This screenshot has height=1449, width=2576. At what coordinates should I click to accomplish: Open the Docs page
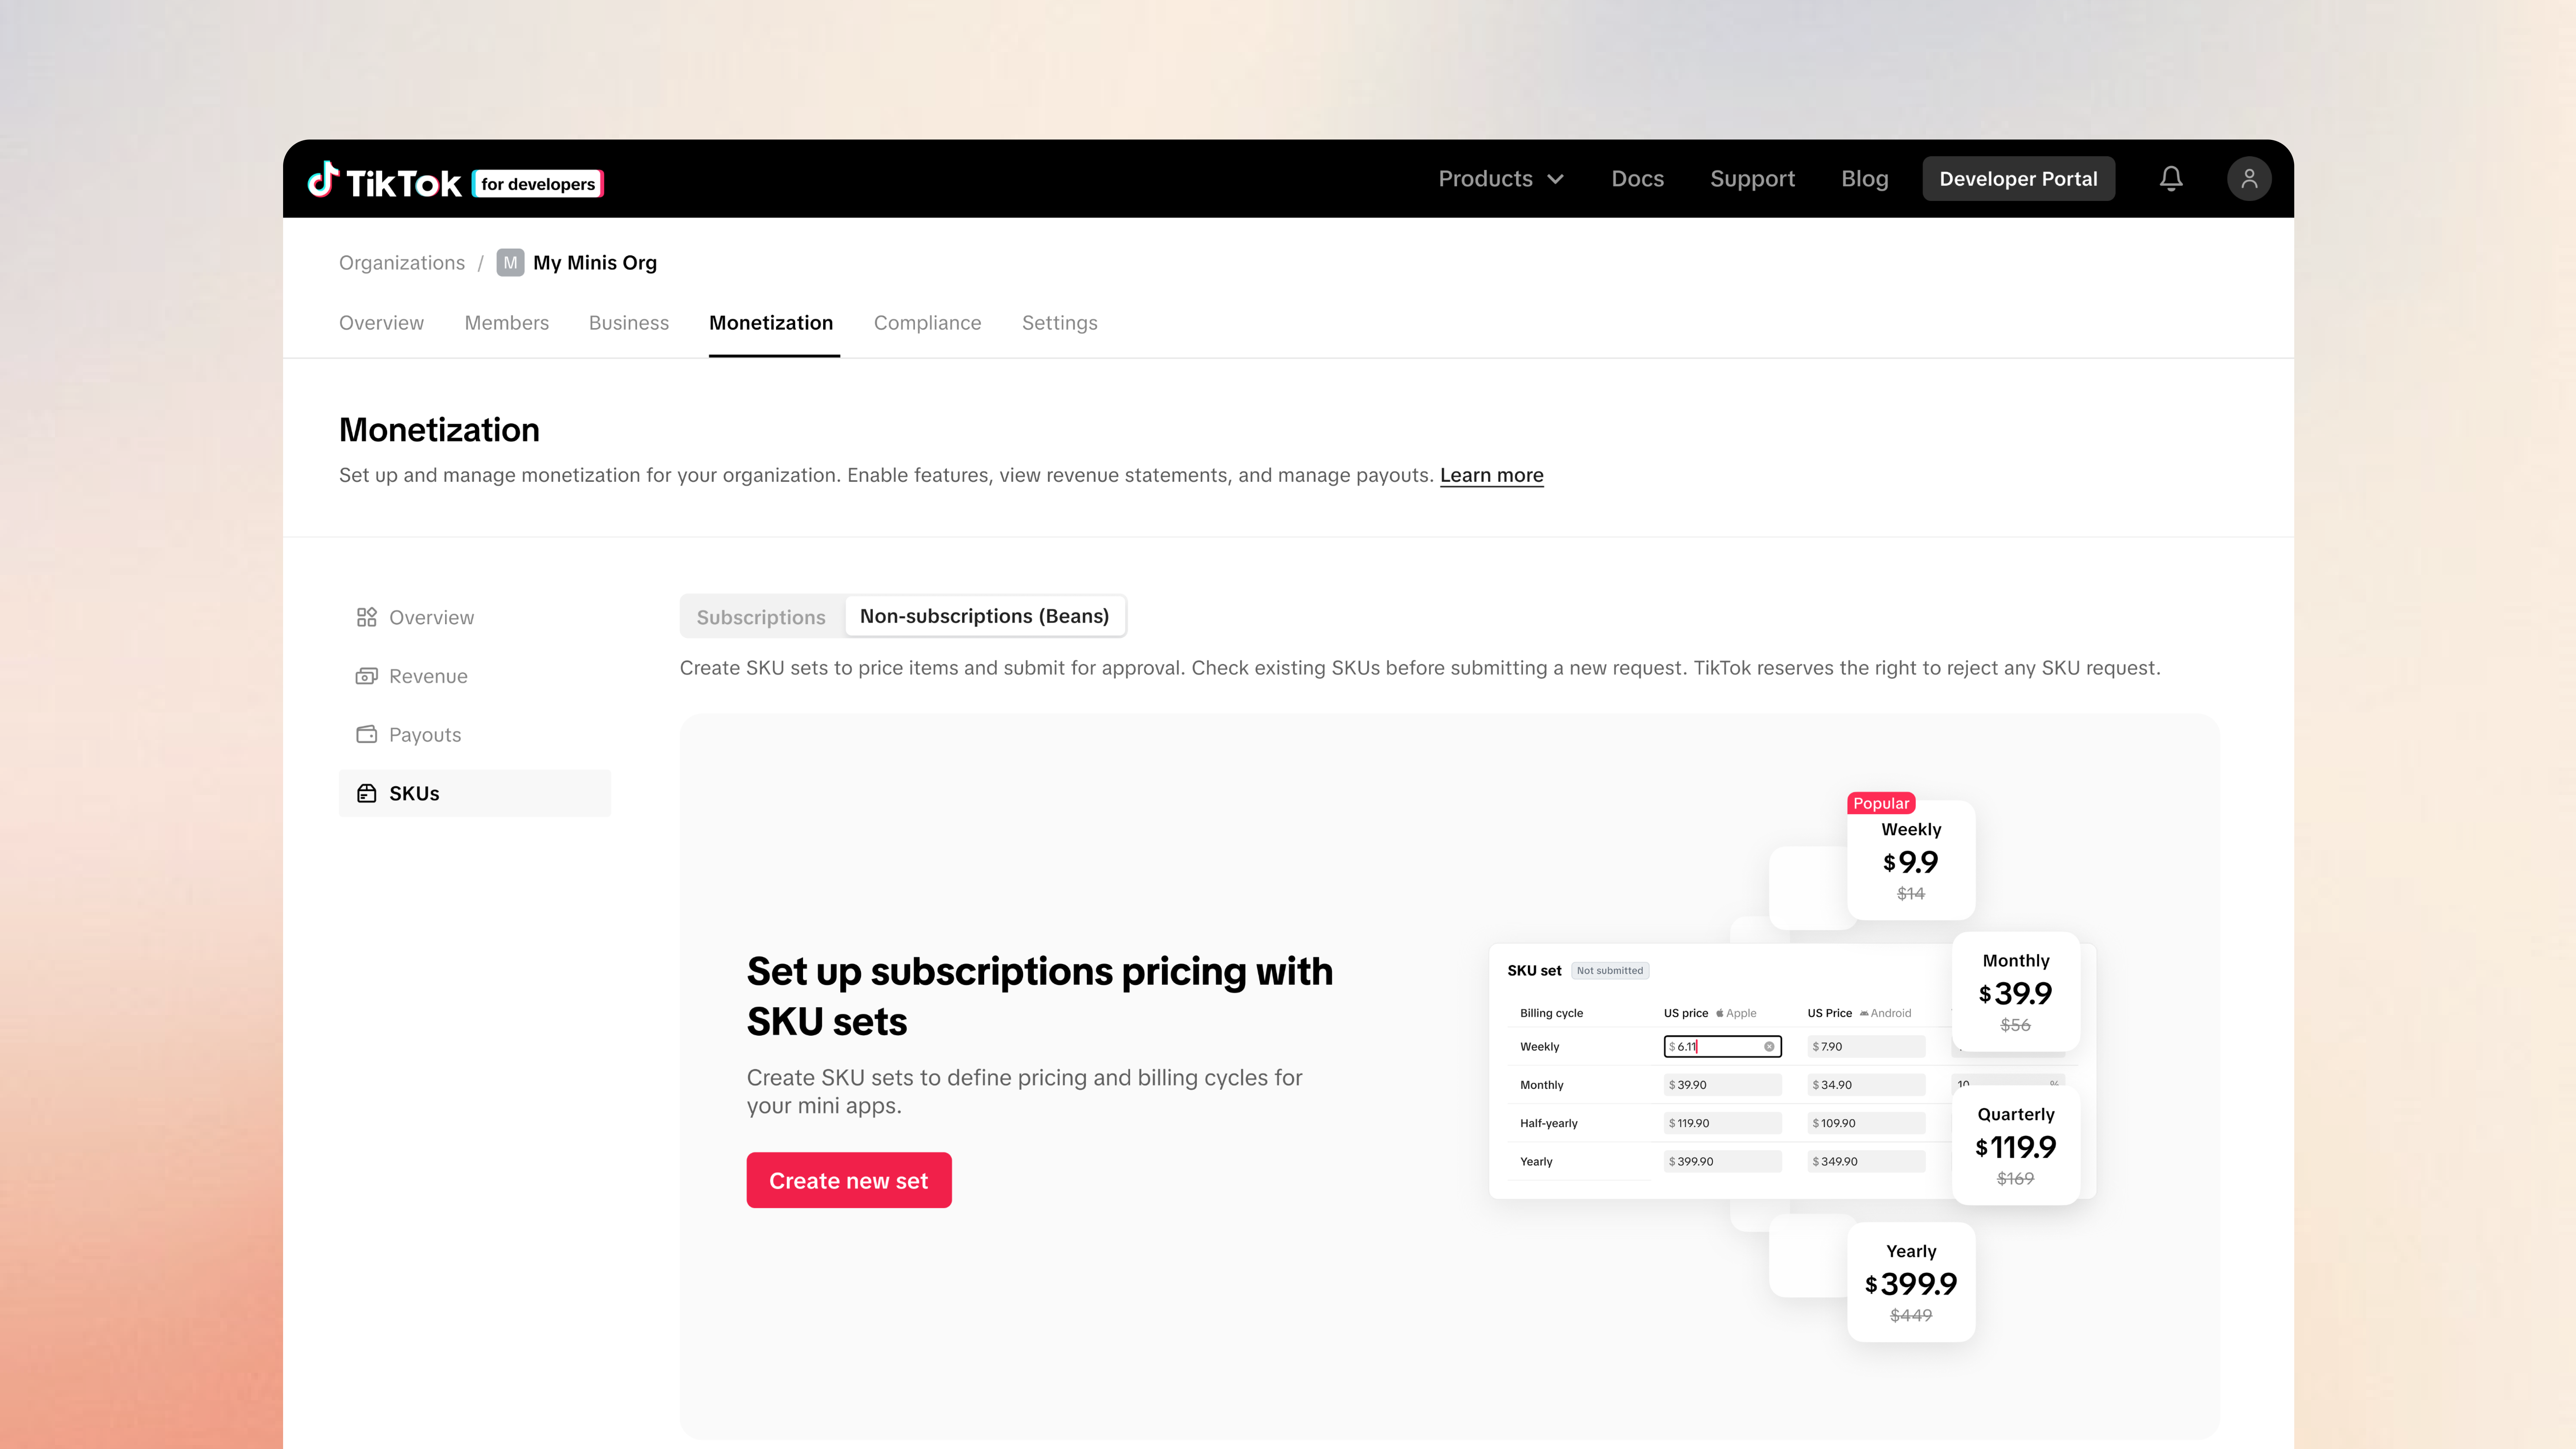(x=1638, y=179)
